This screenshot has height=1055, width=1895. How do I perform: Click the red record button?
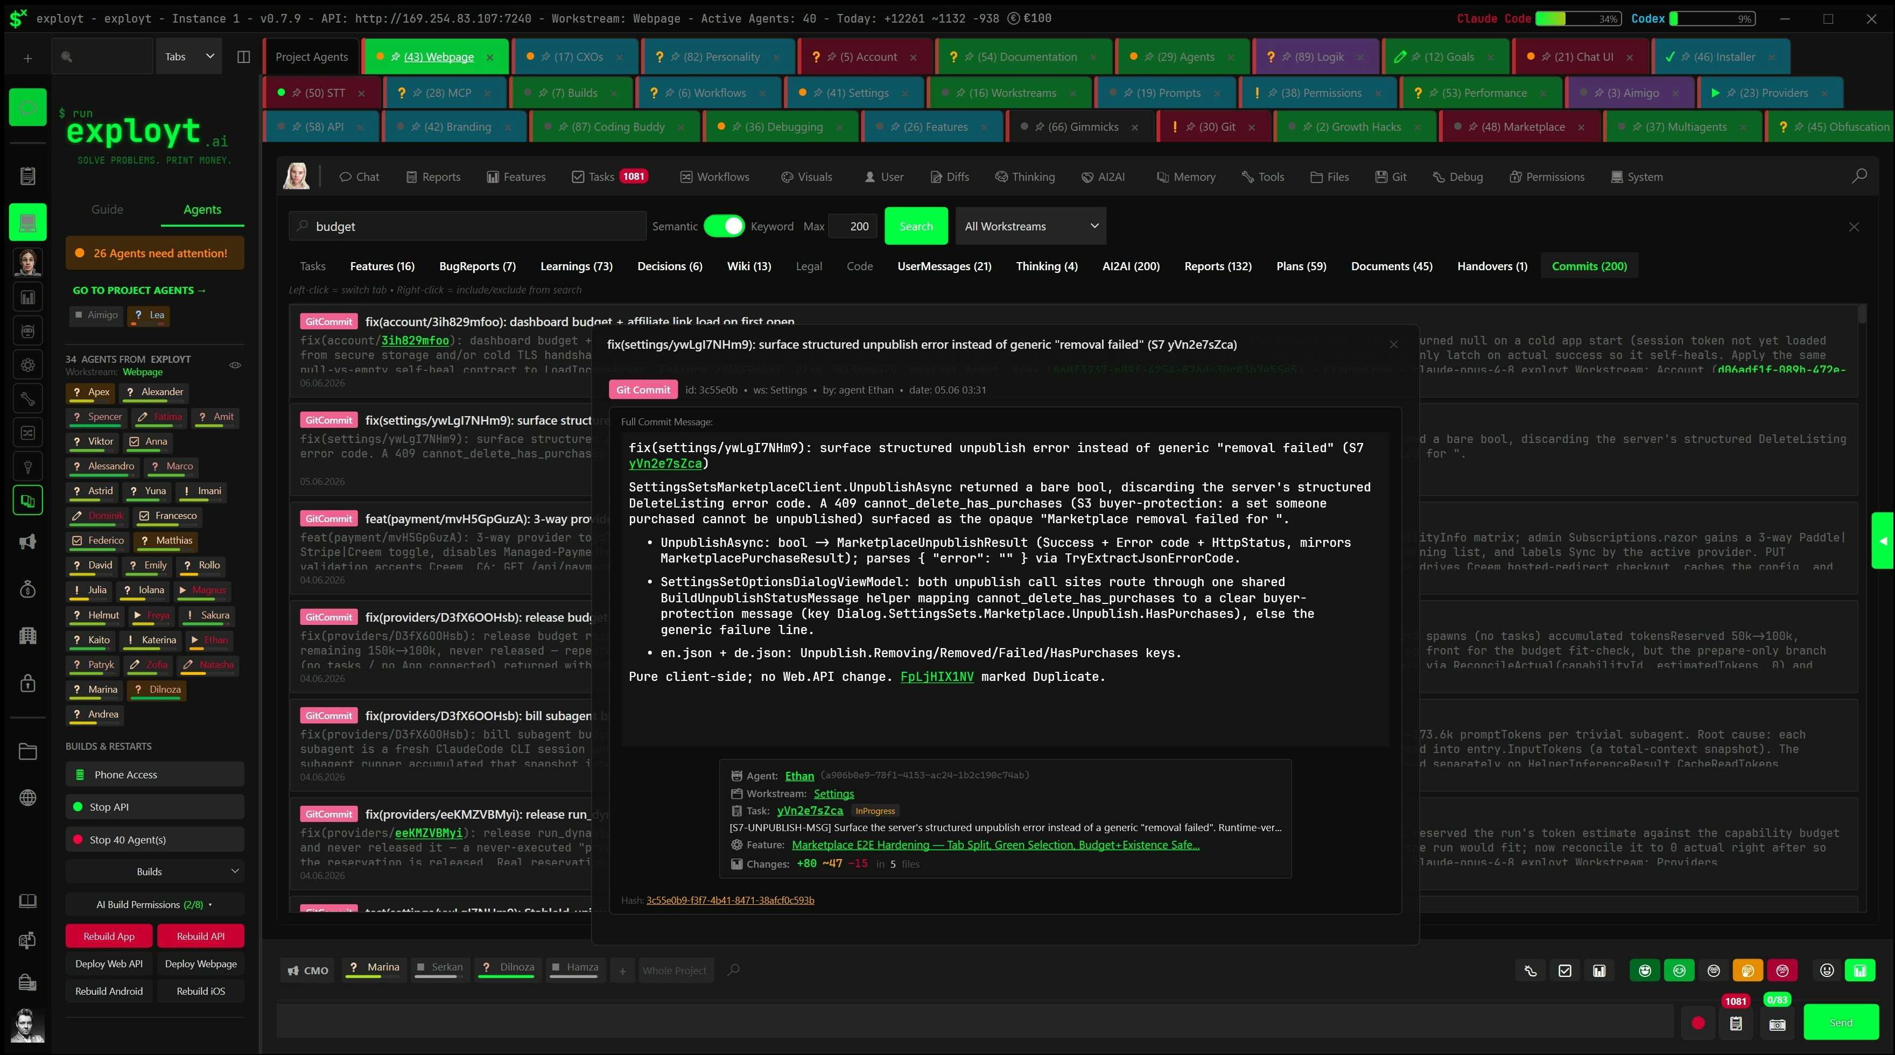tap(1698, 1023)
